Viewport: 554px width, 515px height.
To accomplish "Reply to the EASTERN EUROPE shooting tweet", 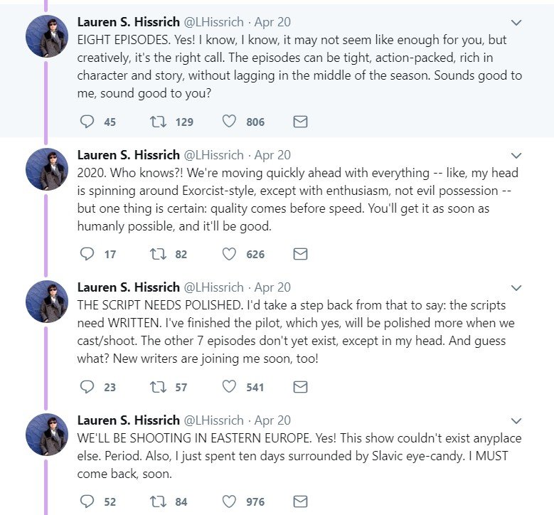I will [x=87, y=501].
